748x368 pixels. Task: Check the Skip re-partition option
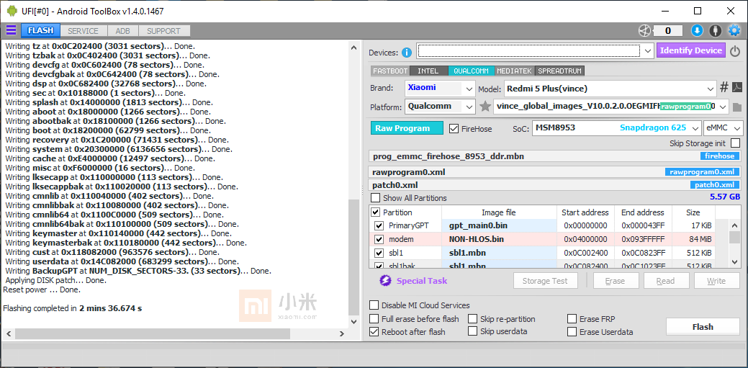click(x=473, y=318)
